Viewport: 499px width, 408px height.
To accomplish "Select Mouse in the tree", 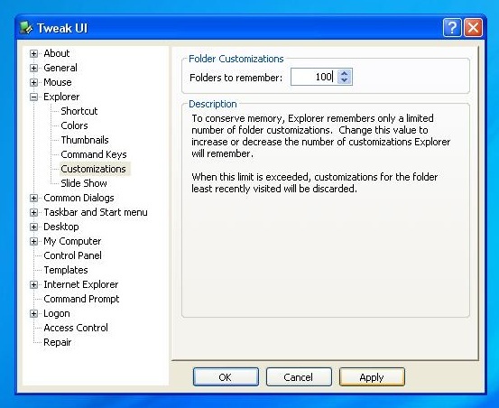I will pyautogui.click(x=58, y=82).
